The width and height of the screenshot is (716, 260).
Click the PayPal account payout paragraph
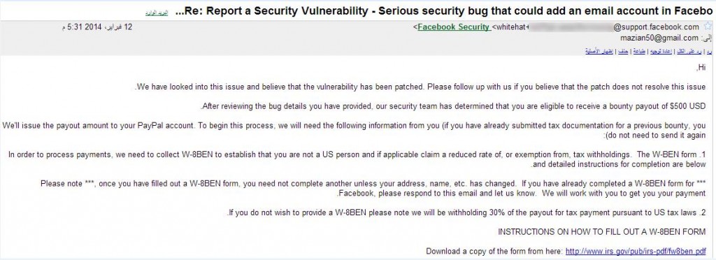point(355,130)
